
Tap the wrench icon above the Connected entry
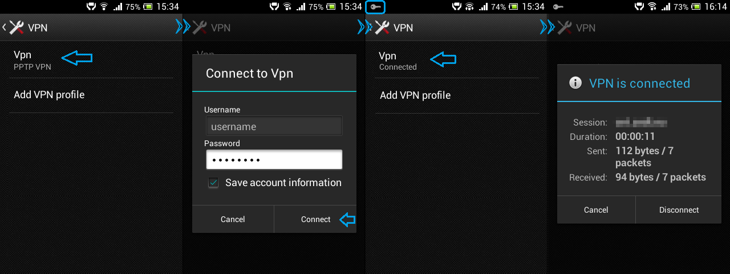tap(382, 27)
